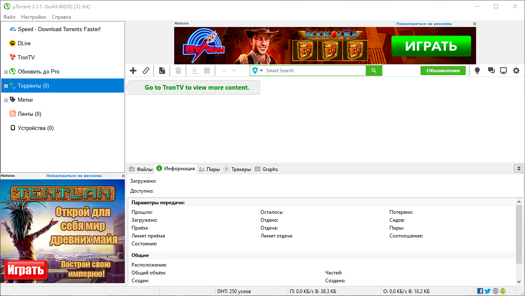Viewport: 525px width, 296px height.
Task: Open the Файл menu
Action: tap(9, 17)
